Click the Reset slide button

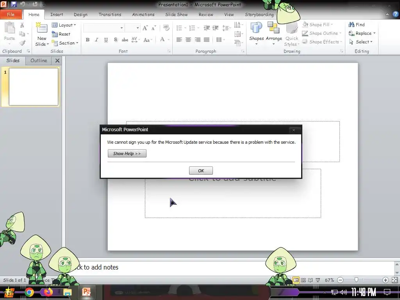[x=61, y=34]
